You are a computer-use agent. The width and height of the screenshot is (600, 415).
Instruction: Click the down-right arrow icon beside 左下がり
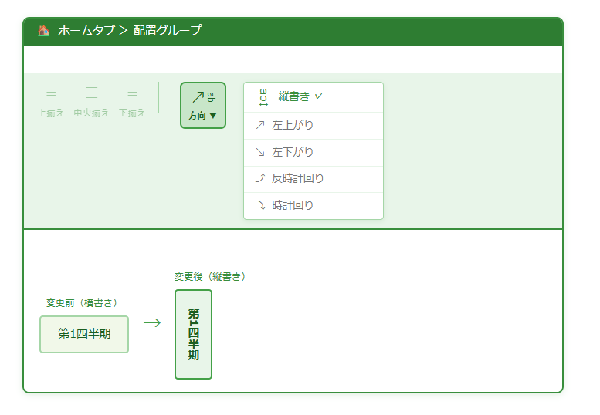click(259, 152)
